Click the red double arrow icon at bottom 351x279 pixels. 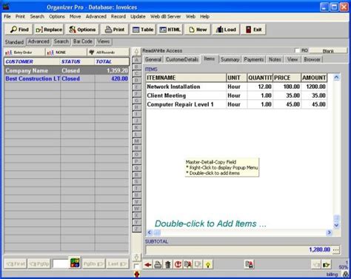(x=137, y=274)
